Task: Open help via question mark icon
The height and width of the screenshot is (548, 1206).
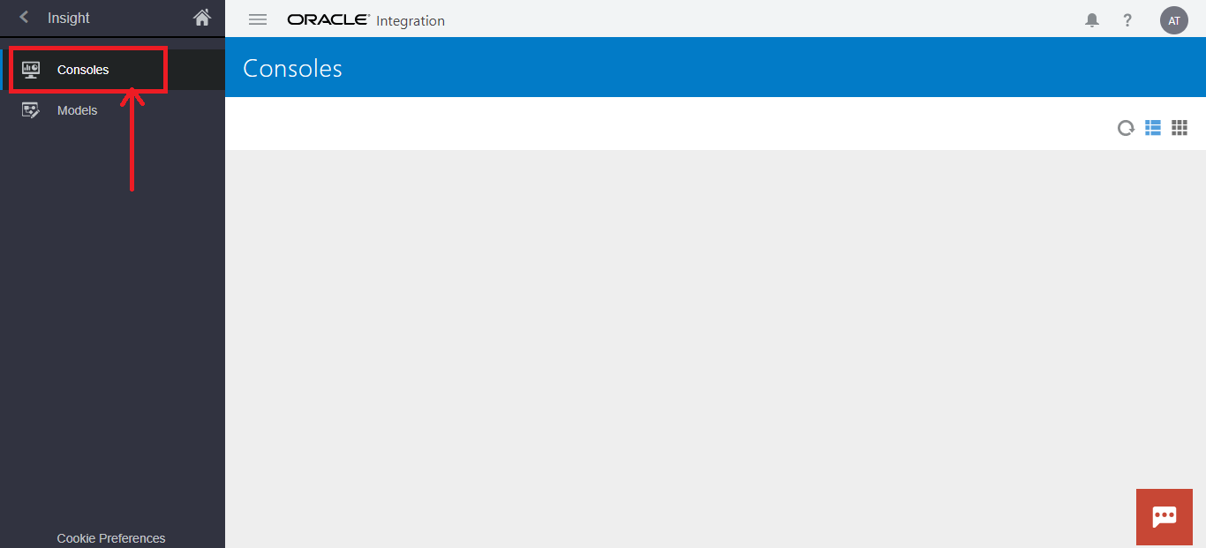Action: point(1127,20)
